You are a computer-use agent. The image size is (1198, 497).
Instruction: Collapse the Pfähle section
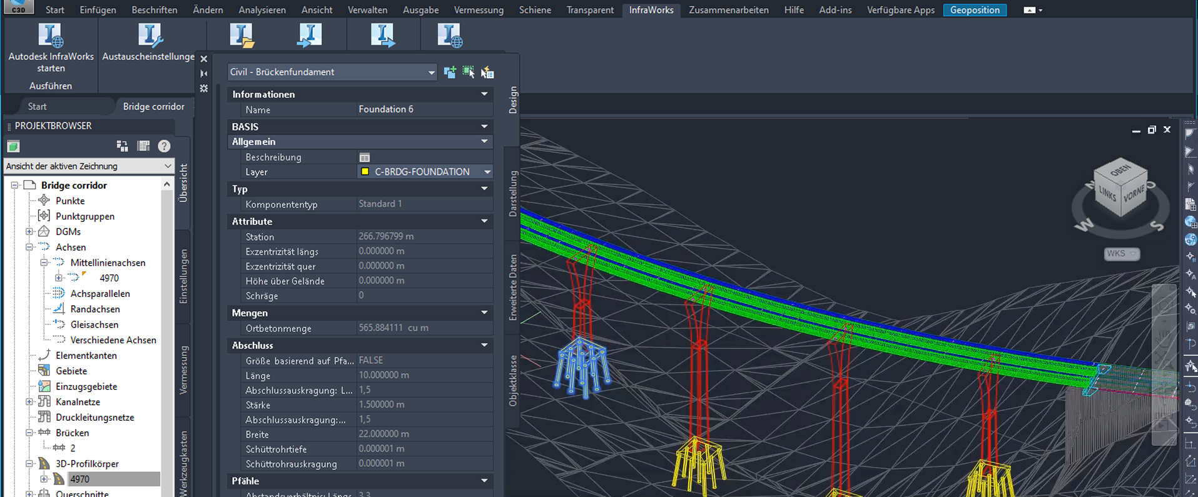(x=484, y=481)
